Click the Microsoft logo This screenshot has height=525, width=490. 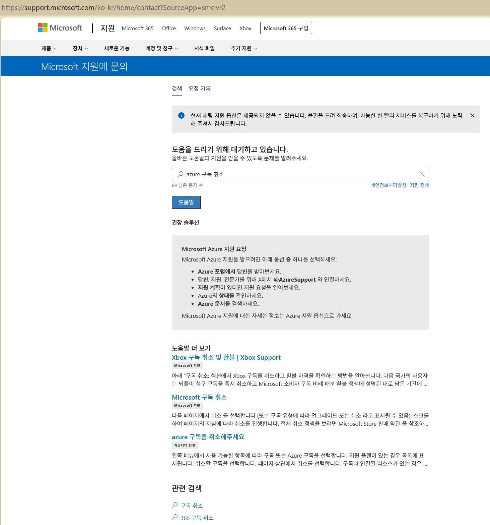click(x=60, y=28)
